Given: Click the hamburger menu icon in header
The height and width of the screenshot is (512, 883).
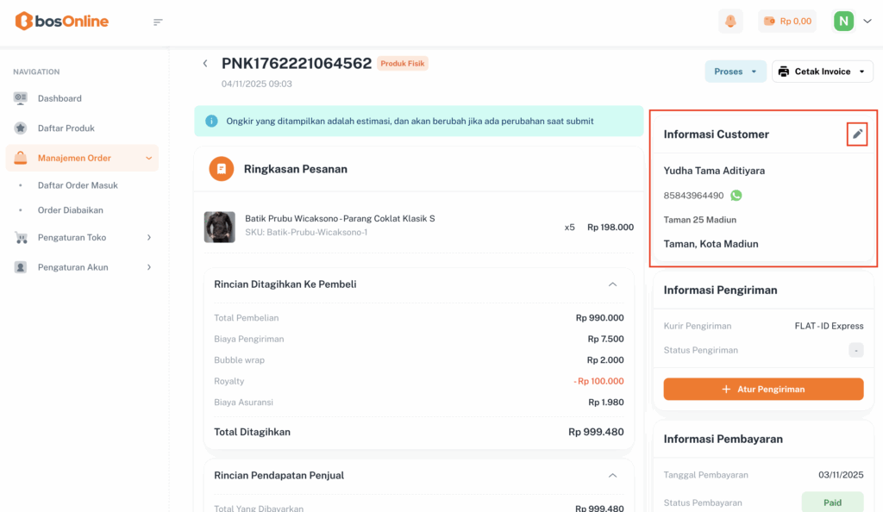Looking at the screenshot, I should pyautogui.click(x=158, y=22).
